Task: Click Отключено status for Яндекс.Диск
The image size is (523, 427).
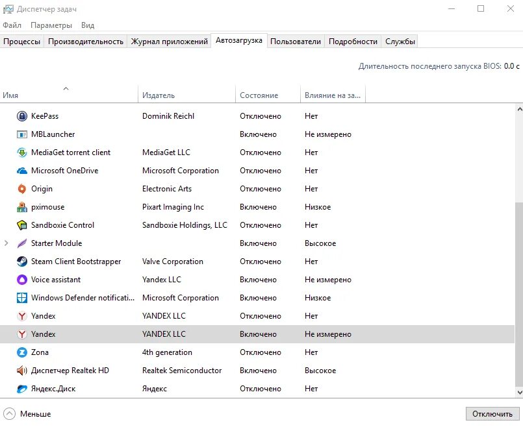Action: 260,389
